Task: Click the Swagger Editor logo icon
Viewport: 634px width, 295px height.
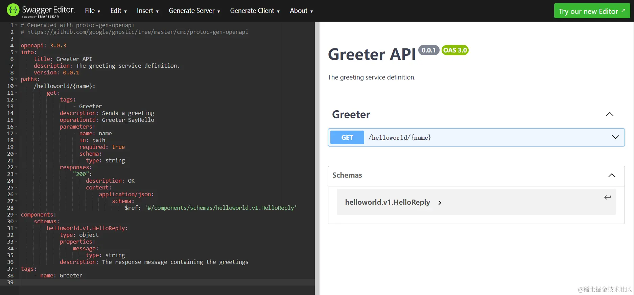Action: 13,10
